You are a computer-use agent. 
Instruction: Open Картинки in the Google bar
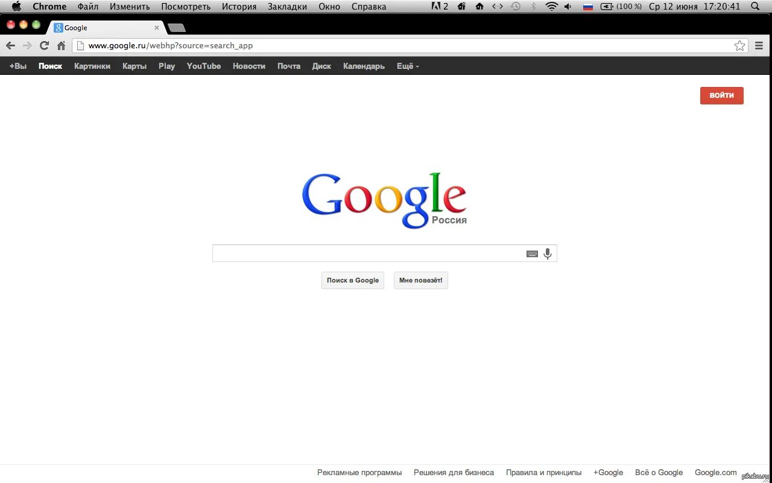click(92, 66)
